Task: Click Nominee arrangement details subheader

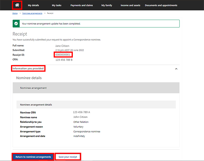Action: pyautogui.click(x=96, y=104)
